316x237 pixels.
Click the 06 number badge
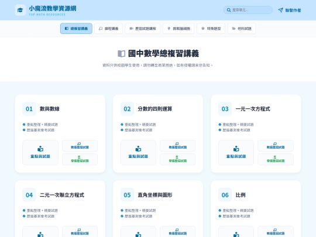tap(225, 195)
